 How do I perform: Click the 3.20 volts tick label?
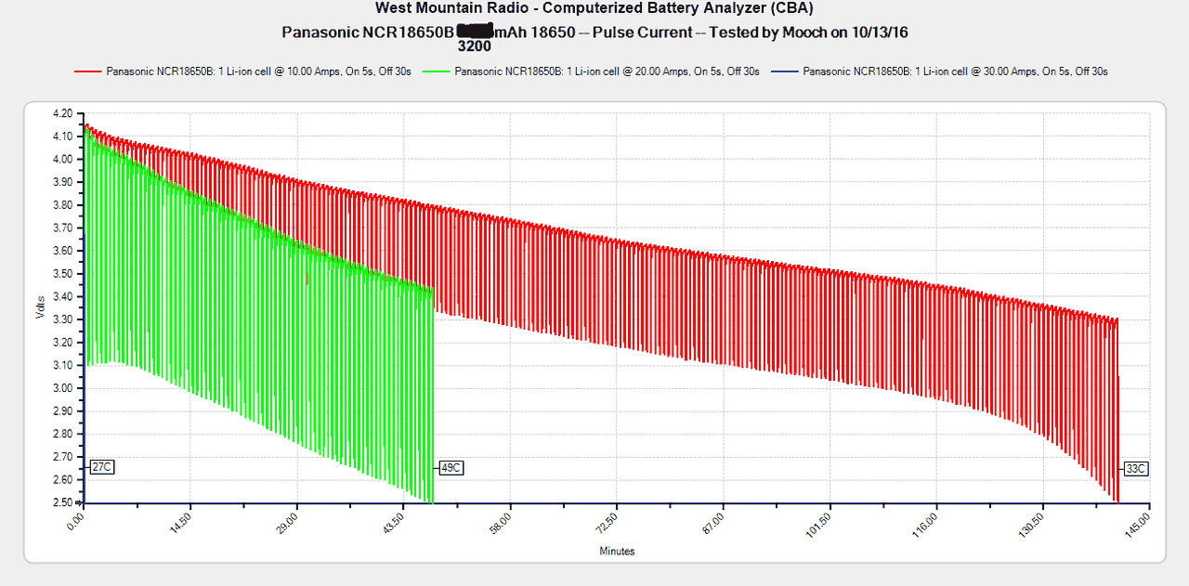tap(63, 343)
